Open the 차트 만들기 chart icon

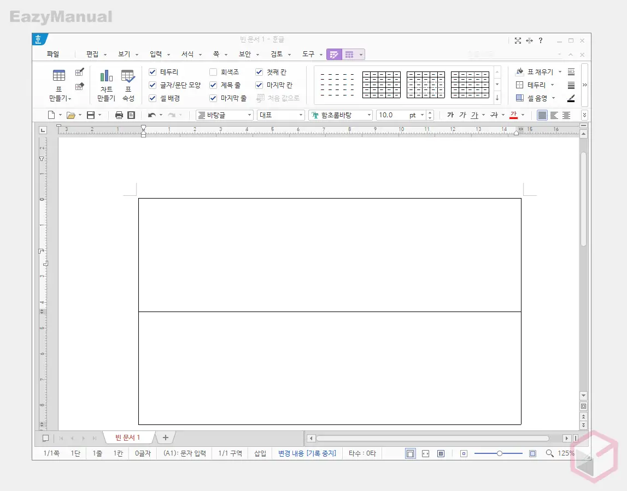(x=106, y=76)
